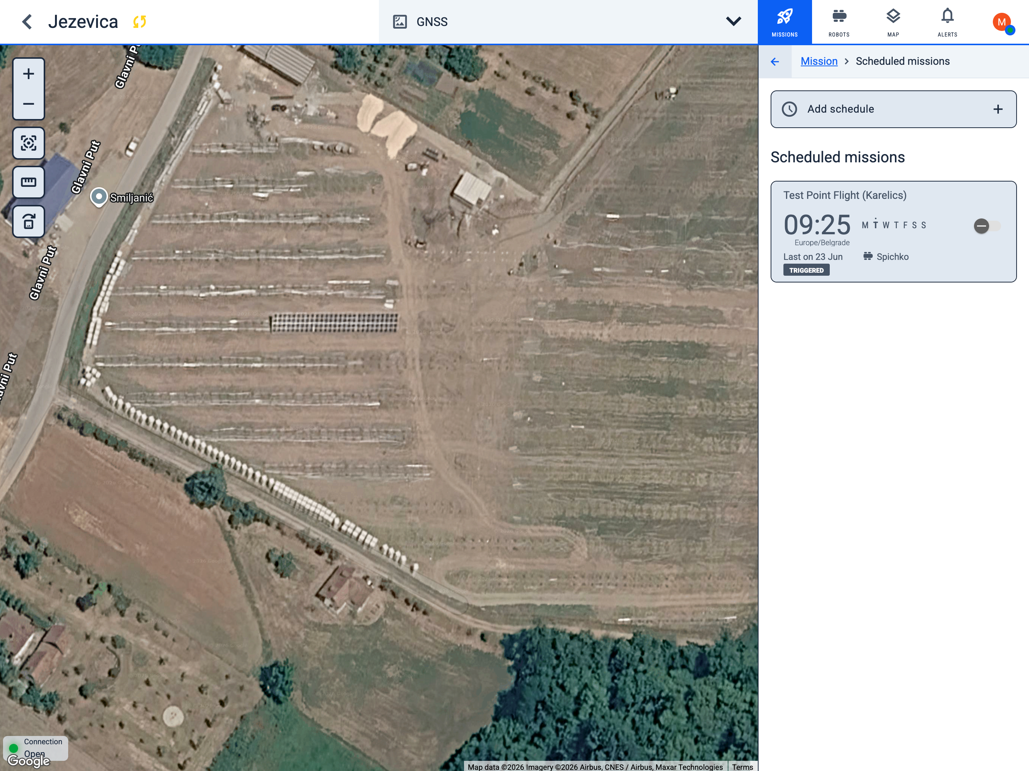The width and height of the screenshot is (1029, 771).
Task: Switch to the Map tab
Action: click(893, 22)
